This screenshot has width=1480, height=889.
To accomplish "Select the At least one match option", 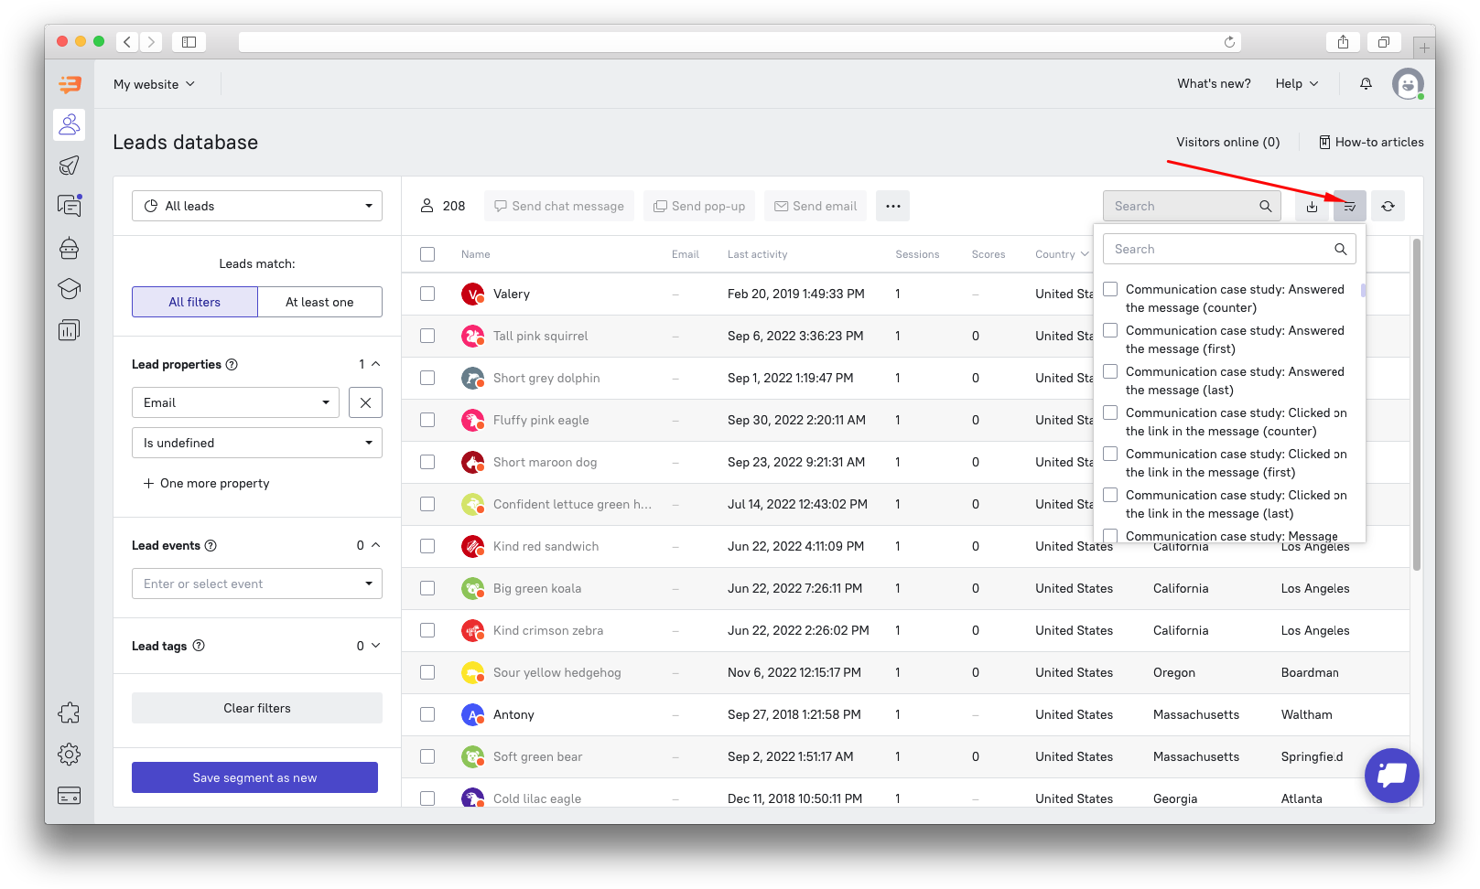I will click(319, 302).
